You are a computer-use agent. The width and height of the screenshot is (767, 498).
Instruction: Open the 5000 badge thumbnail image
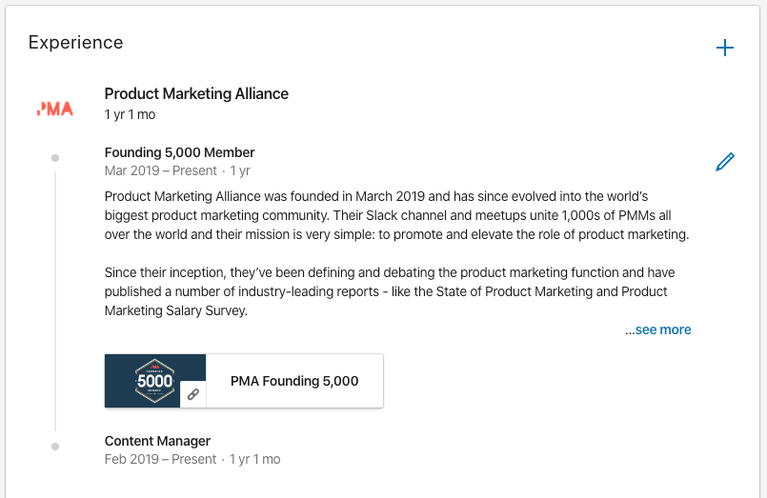click(x=154, y=380)
